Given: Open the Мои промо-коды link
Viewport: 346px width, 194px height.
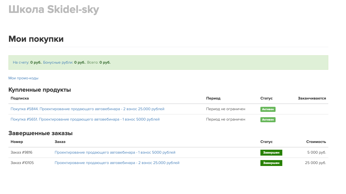Looking at the screenshot, I should tap(23, 78).
